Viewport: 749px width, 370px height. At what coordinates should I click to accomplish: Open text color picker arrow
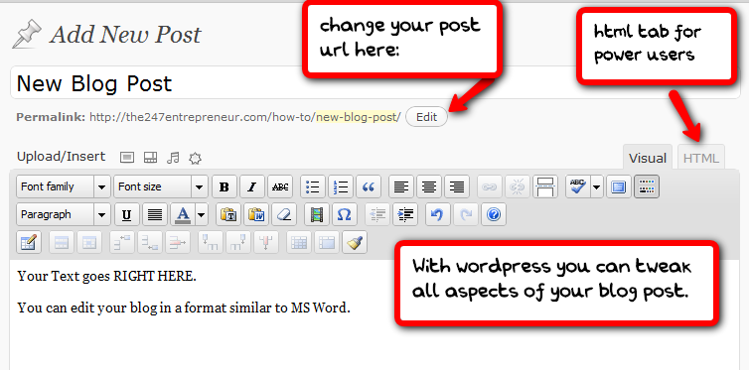point(201,214)
